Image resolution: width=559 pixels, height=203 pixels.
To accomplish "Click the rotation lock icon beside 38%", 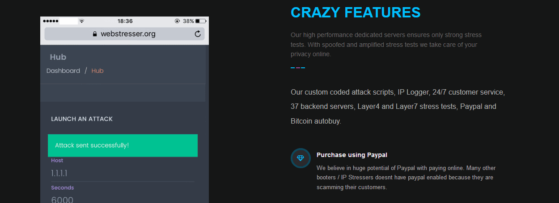I will click(x=178, y=21).
